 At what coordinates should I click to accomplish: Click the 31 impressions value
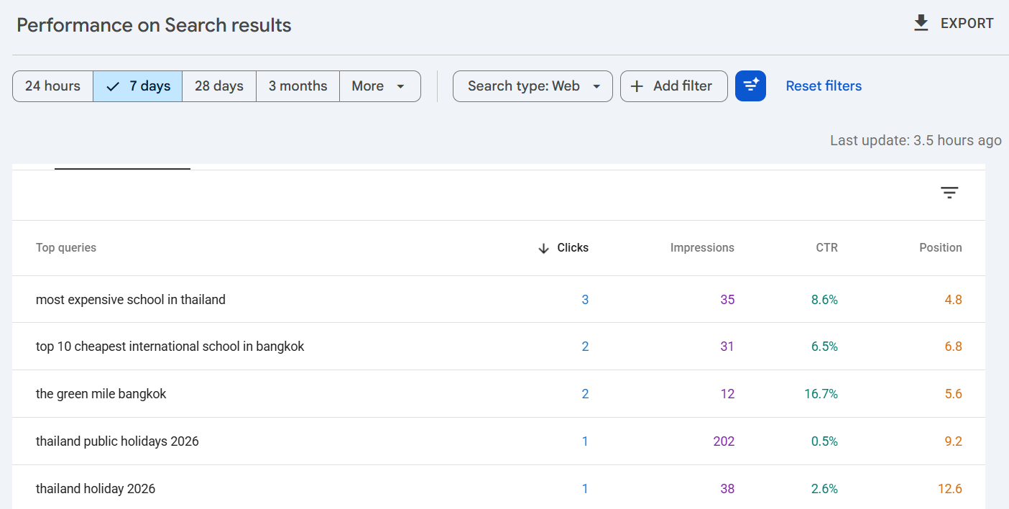coord(727,347)
